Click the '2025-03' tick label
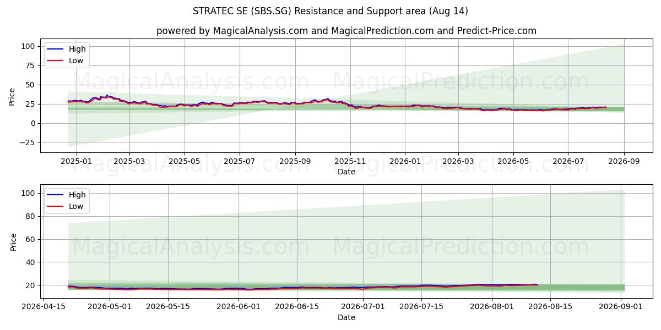661x330 pixels. point(129,161)
